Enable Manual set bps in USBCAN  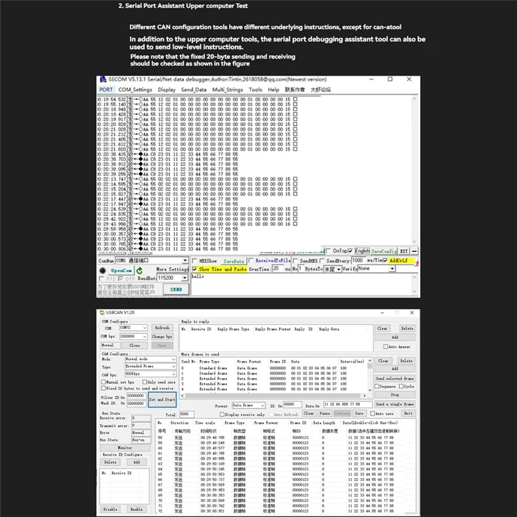coord(103,382)
